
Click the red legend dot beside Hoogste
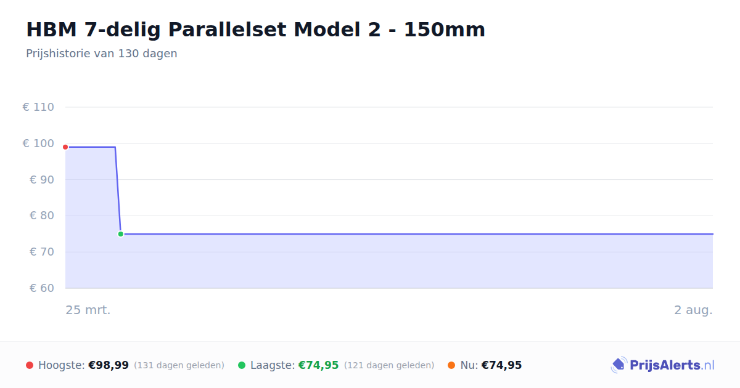pos(30,365)
